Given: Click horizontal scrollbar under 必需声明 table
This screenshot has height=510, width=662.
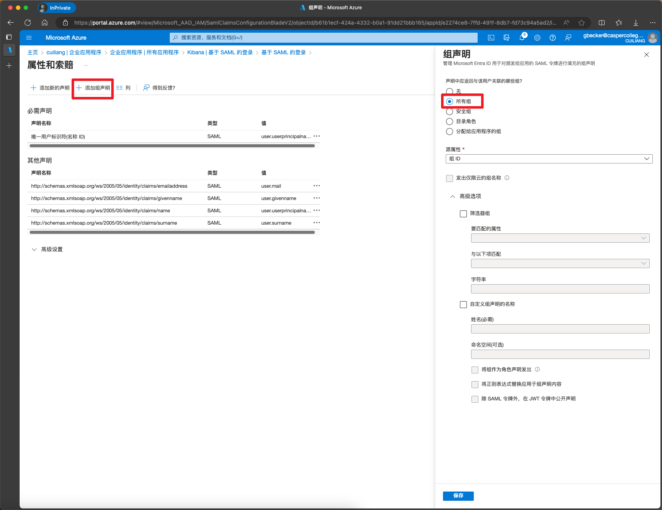Looking at the screenshot, I should click(172, 146).
